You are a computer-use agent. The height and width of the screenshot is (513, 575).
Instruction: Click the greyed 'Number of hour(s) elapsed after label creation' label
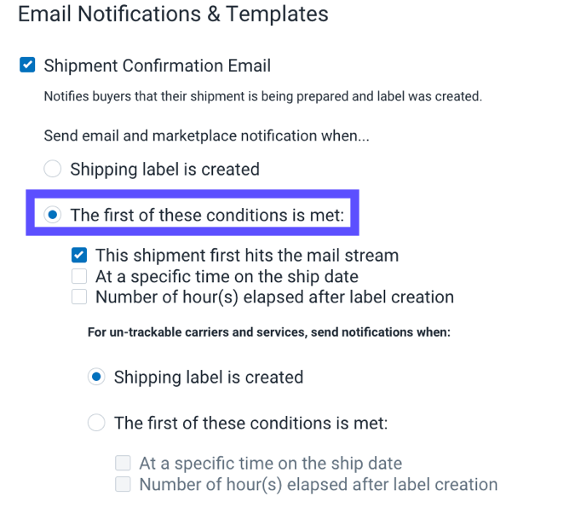pyautogui.click(x=318, y=484)
